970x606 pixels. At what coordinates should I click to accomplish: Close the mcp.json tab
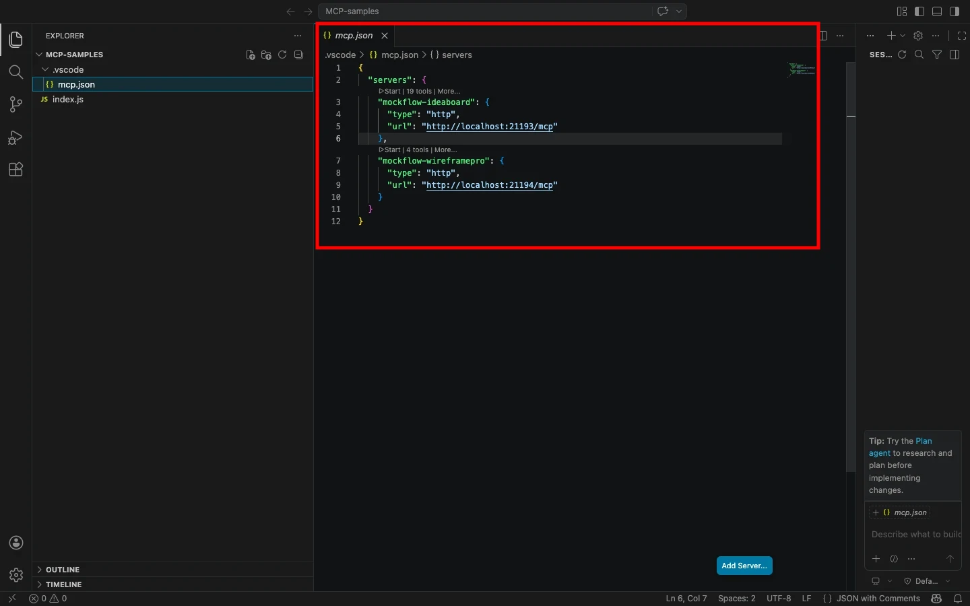tap(385, 36)
